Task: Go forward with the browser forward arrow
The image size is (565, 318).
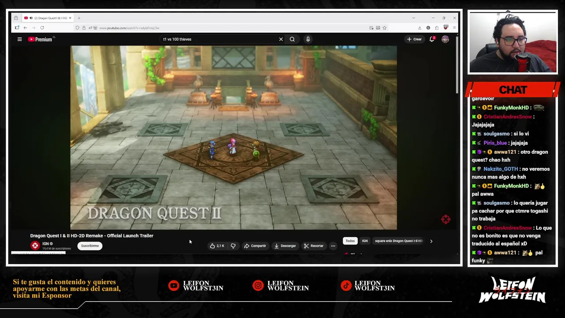Action: tap(34, 28)
